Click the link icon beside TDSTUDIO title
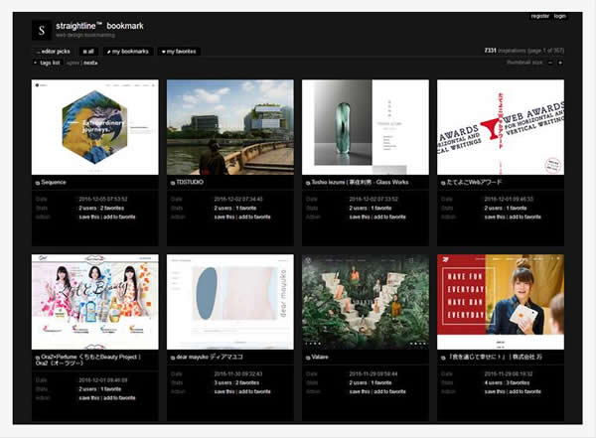Image resolution: width=596 pixels, height=438 pixels. (173, 184)
